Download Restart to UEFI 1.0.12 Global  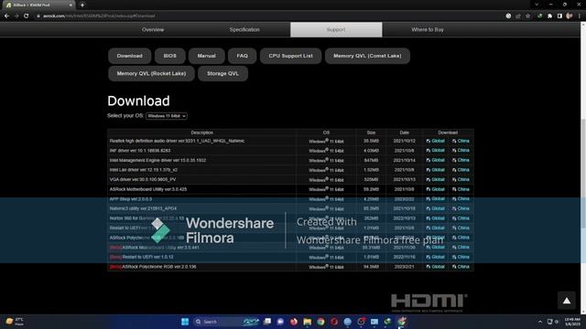(436, 257)
